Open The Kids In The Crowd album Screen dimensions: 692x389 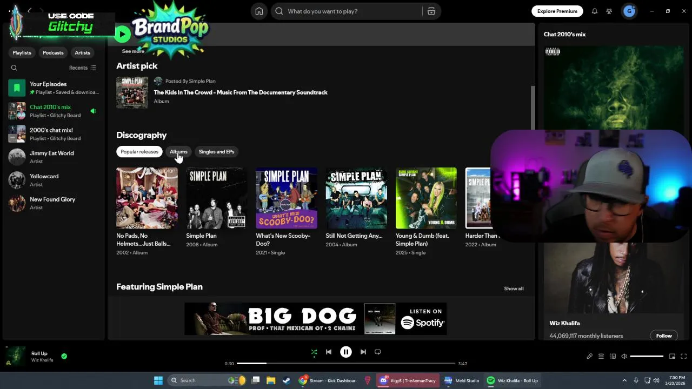click(x=241, y=92)
